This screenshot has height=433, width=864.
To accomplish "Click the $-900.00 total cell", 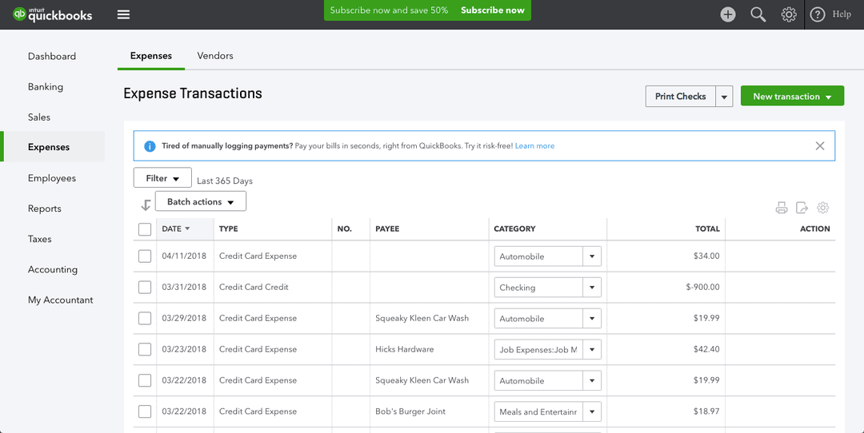I will click(x=702, y=287).
